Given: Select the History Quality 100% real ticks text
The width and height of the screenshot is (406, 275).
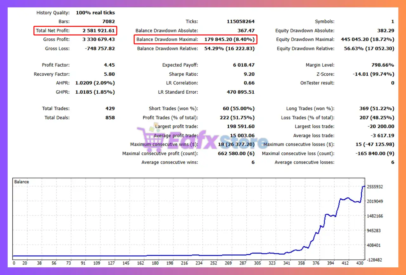Looking at the screenshot, I should [x=95, y=13].
